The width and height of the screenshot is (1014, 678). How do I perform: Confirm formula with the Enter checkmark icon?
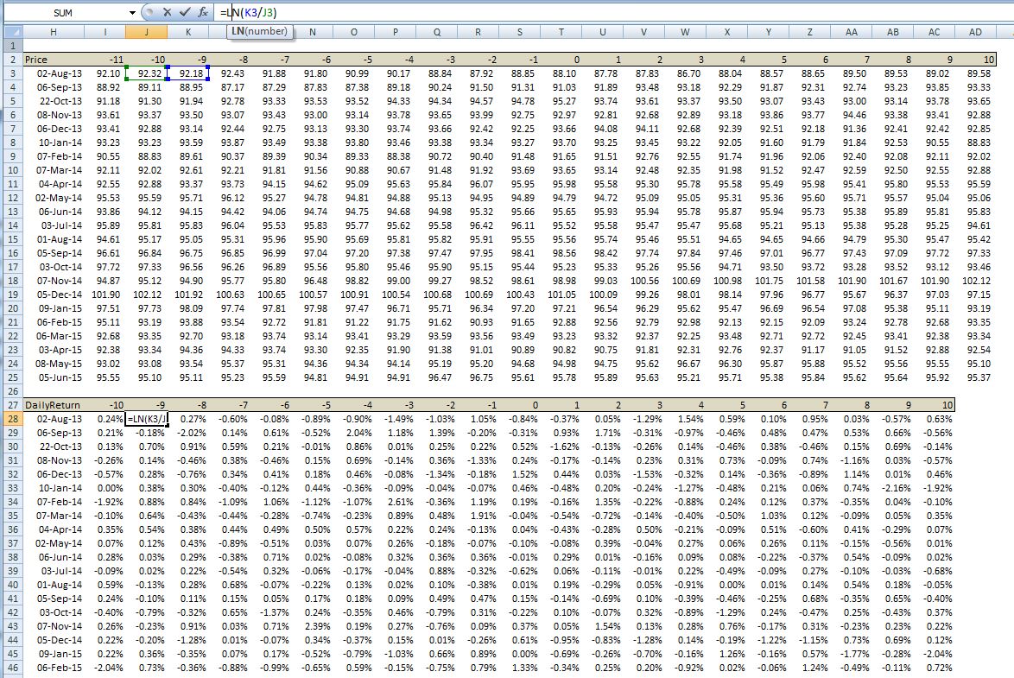(184, 12)
